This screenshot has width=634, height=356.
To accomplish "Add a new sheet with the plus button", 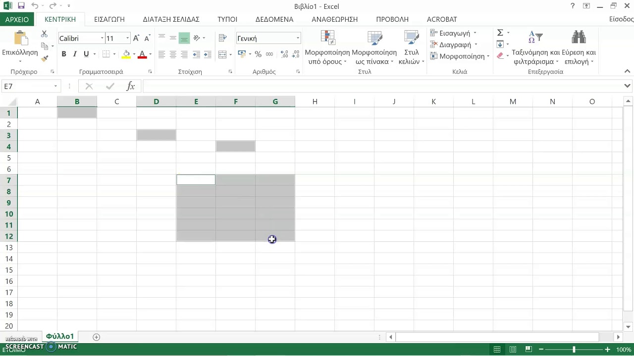I will [97, 337].
